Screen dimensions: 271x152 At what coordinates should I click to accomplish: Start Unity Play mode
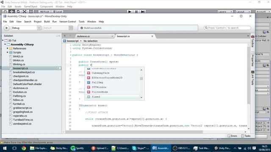(x=130, y=11)
